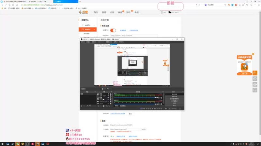Move selected OBS scene down
The width and height of the screenshot is (261, 146).
[90, 106]
